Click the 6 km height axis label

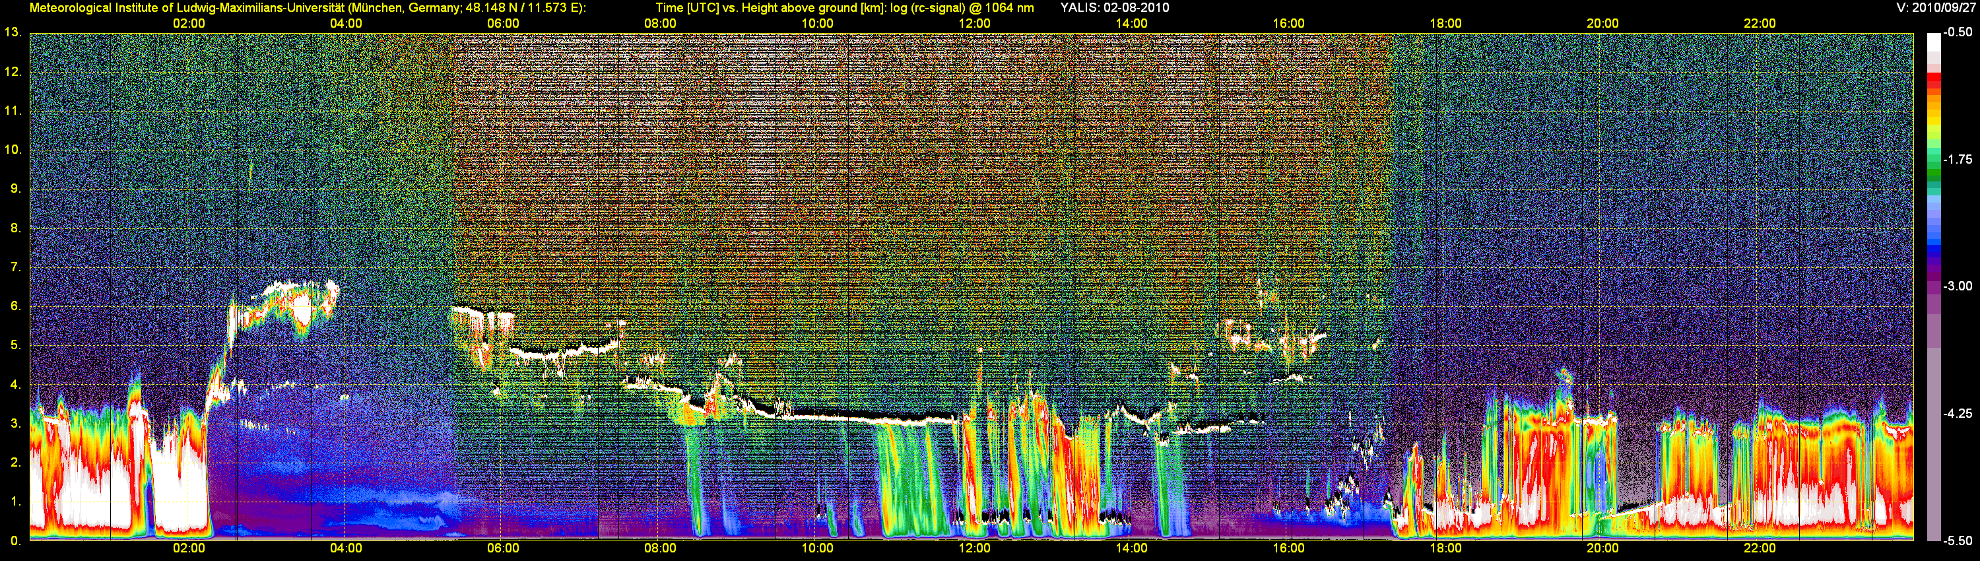(15, 307)
